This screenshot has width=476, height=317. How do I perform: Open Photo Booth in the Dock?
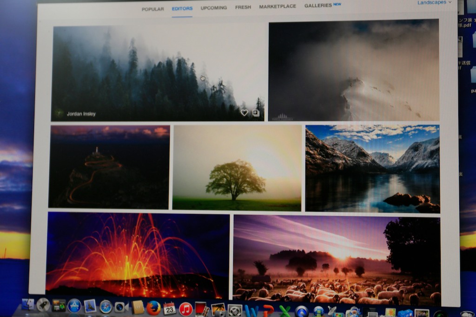[x=202, y=310]
